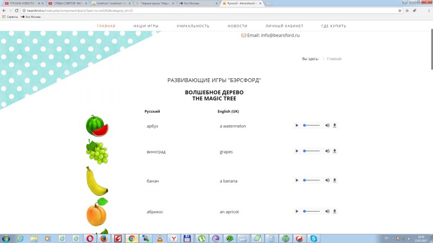Reload the page with the refresh icon
This screenshot has width=433, height=243.
17,10
